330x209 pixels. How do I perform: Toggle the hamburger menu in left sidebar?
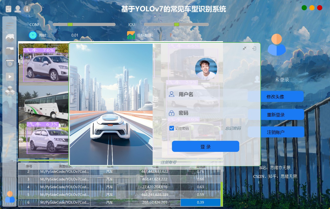tap(10, 25)
